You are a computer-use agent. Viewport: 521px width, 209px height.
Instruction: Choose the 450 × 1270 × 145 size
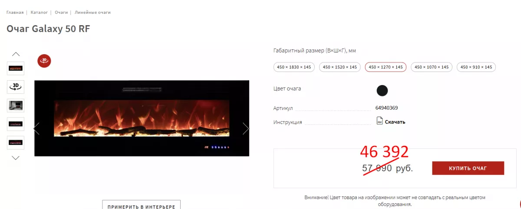tap(386, 67)
